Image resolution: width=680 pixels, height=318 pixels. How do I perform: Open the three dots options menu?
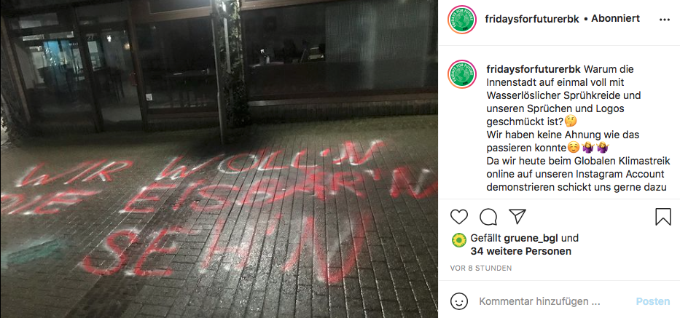click(665, 20)
